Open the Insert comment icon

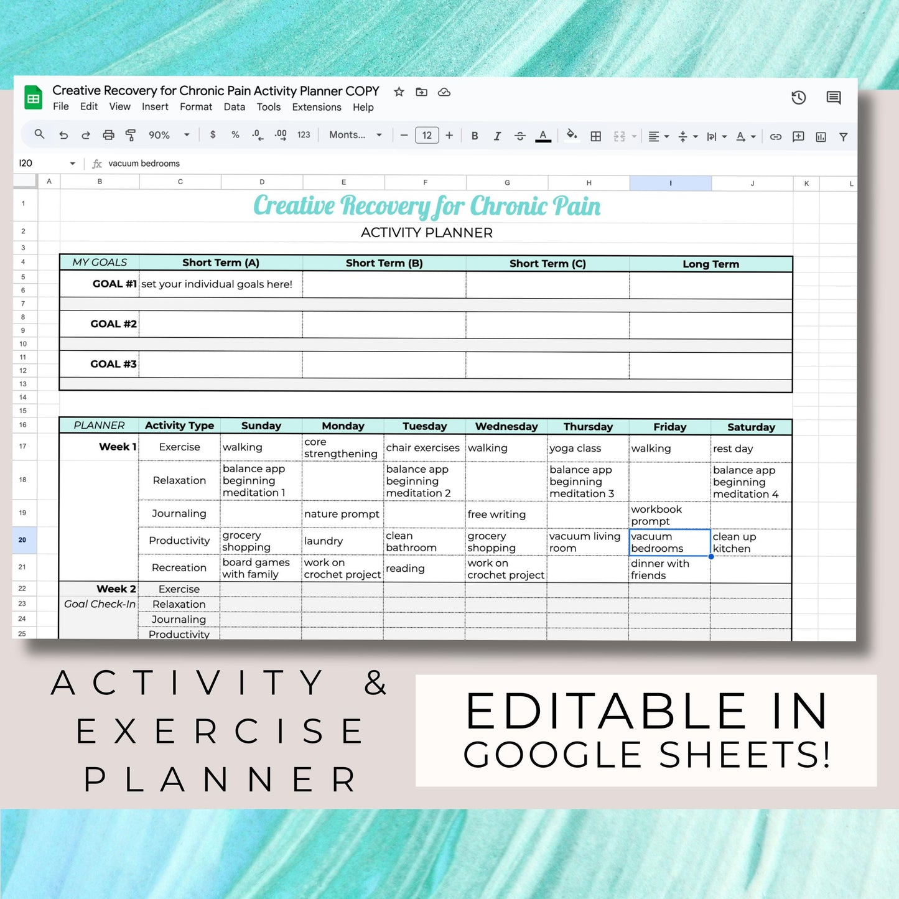(x=798, y=136)
